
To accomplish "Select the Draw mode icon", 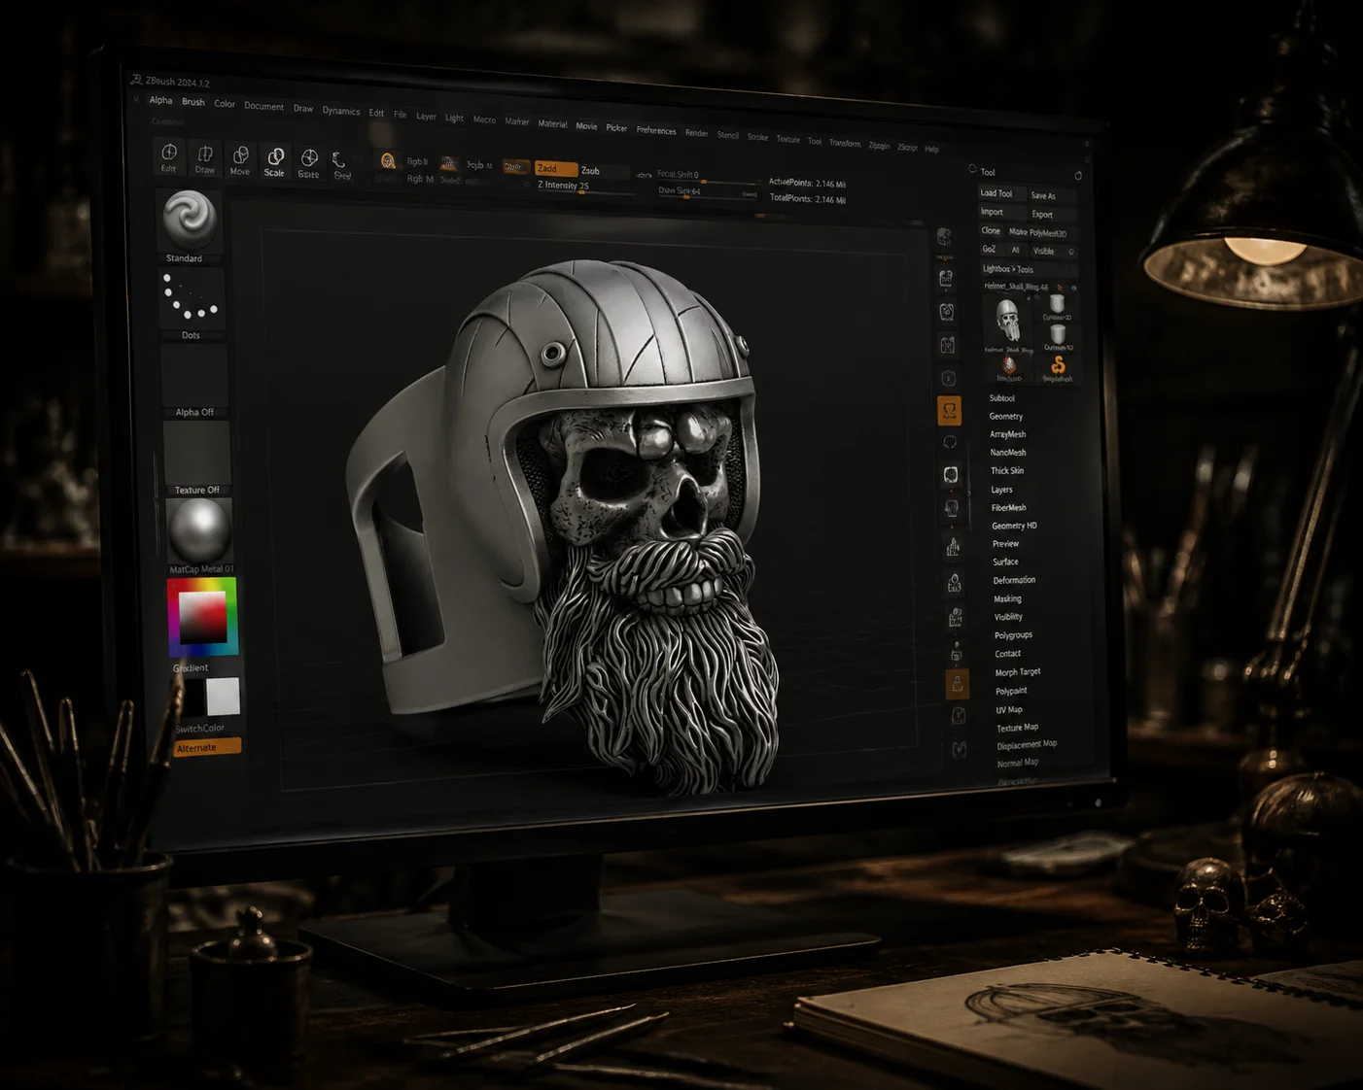I will click(205, 158).
